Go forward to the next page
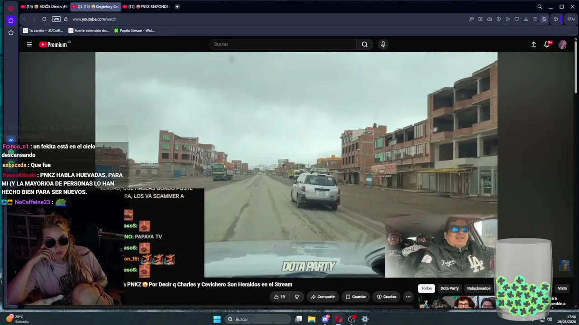 pyautogui.click(x=33, y=19)
